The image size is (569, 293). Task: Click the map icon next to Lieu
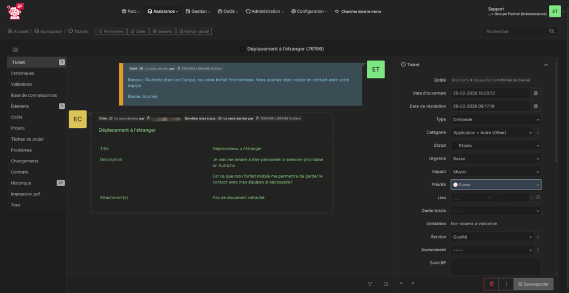pos(538,197)
